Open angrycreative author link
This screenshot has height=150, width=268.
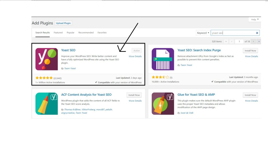[x=68, y=113]
